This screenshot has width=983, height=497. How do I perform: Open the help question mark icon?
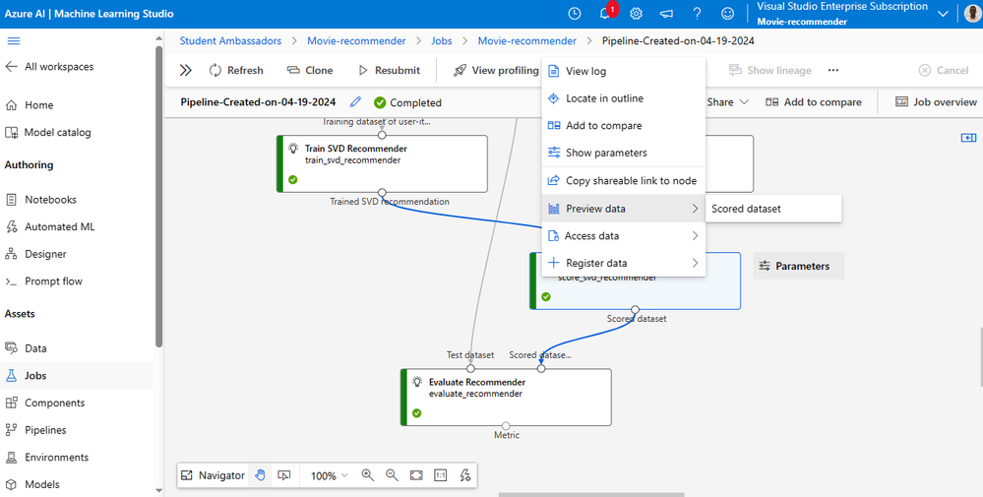click(x=697, y=13)
